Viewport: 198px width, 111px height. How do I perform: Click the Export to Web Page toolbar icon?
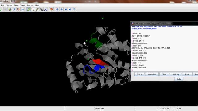tap(19, 10)
